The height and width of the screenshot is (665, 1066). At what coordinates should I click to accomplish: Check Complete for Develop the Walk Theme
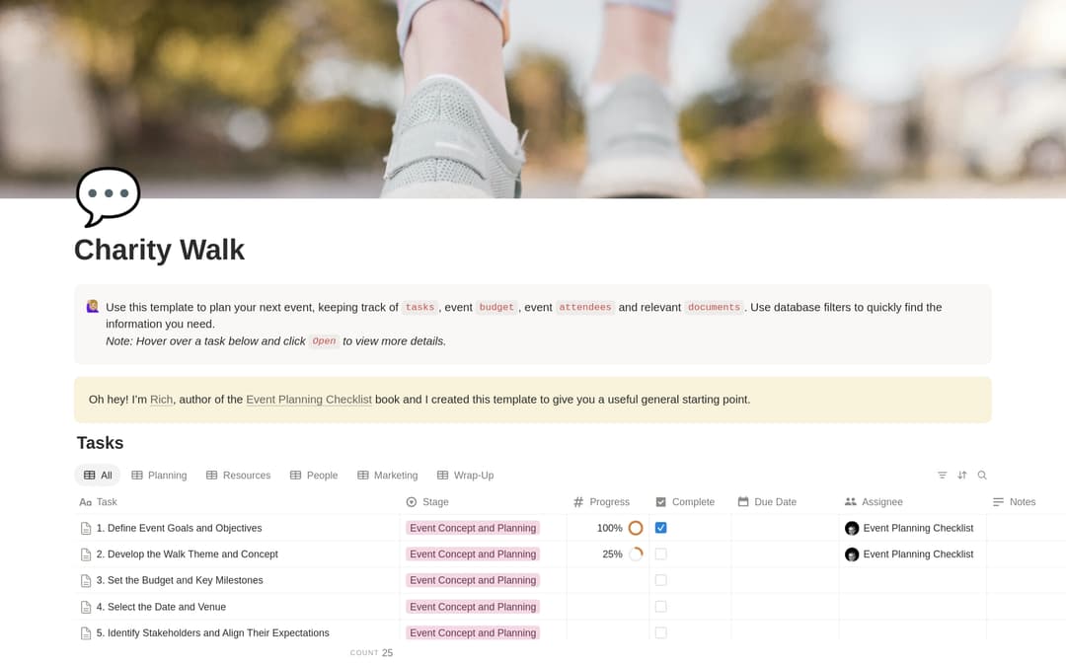660,554
